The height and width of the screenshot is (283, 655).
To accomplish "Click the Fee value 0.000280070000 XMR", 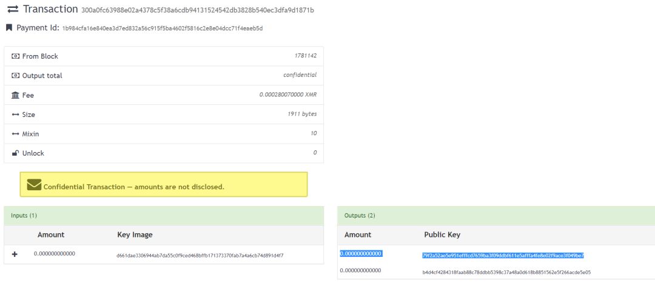I will click(288, 95).
